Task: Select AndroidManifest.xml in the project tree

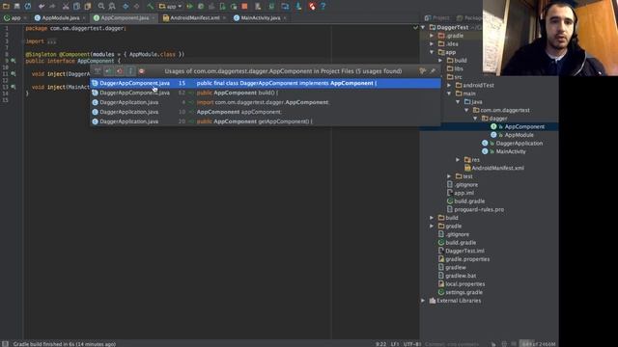Action: pos(497,168)
